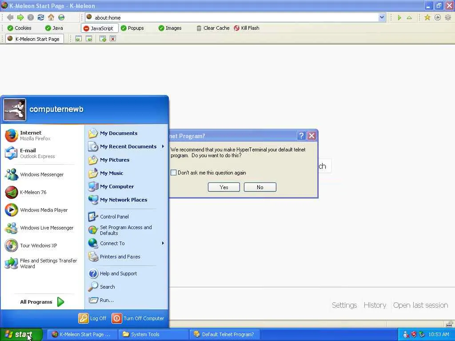Screen dimensions: 455x341
Task: Open Printers and Faxes
Action: pyautogui.click(x=127, y=257)
